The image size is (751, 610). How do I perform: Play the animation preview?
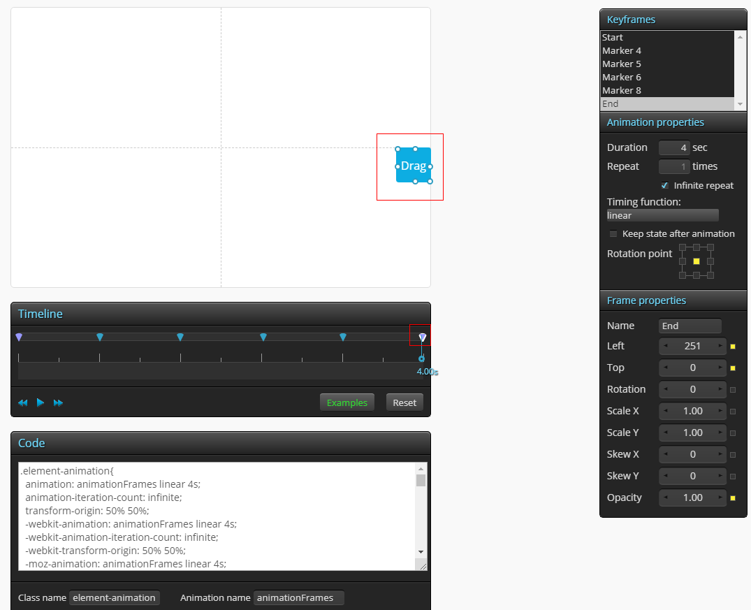40,402
